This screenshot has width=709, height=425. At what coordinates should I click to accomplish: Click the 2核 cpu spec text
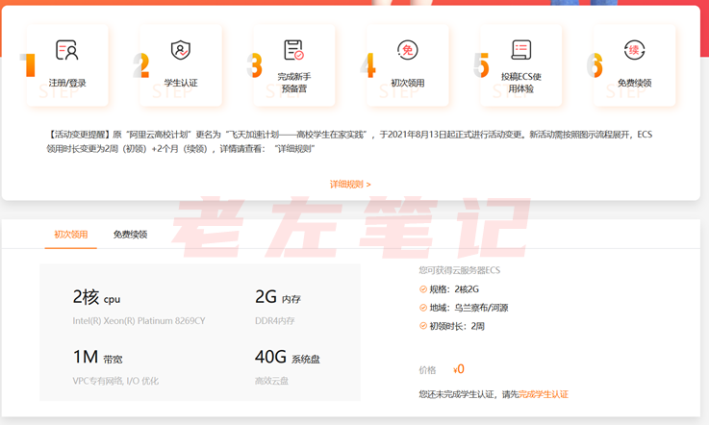pos(96,297)
